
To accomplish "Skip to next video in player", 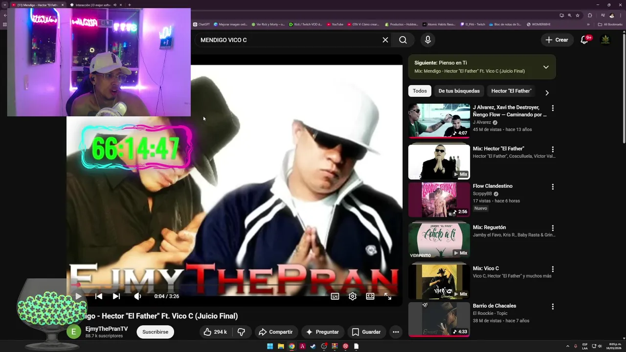I will point(116,296).
